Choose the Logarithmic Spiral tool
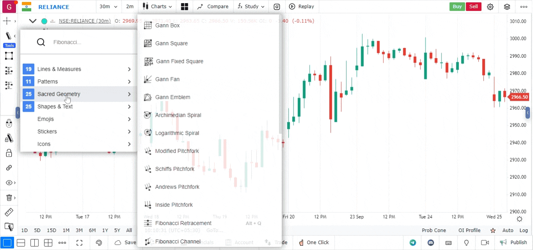The width and height of the screenshot is (533, 250). (177, 133)
